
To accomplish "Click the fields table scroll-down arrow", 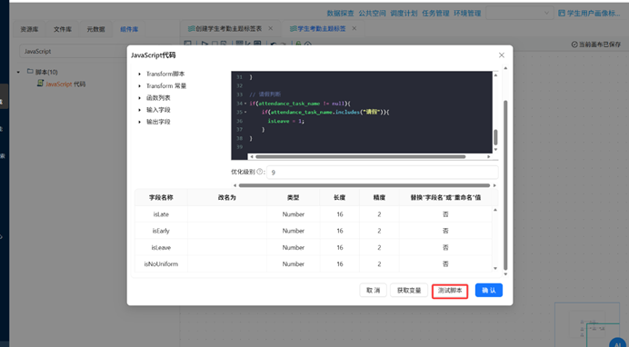I will pyautogui.click(x=495, y=269).
